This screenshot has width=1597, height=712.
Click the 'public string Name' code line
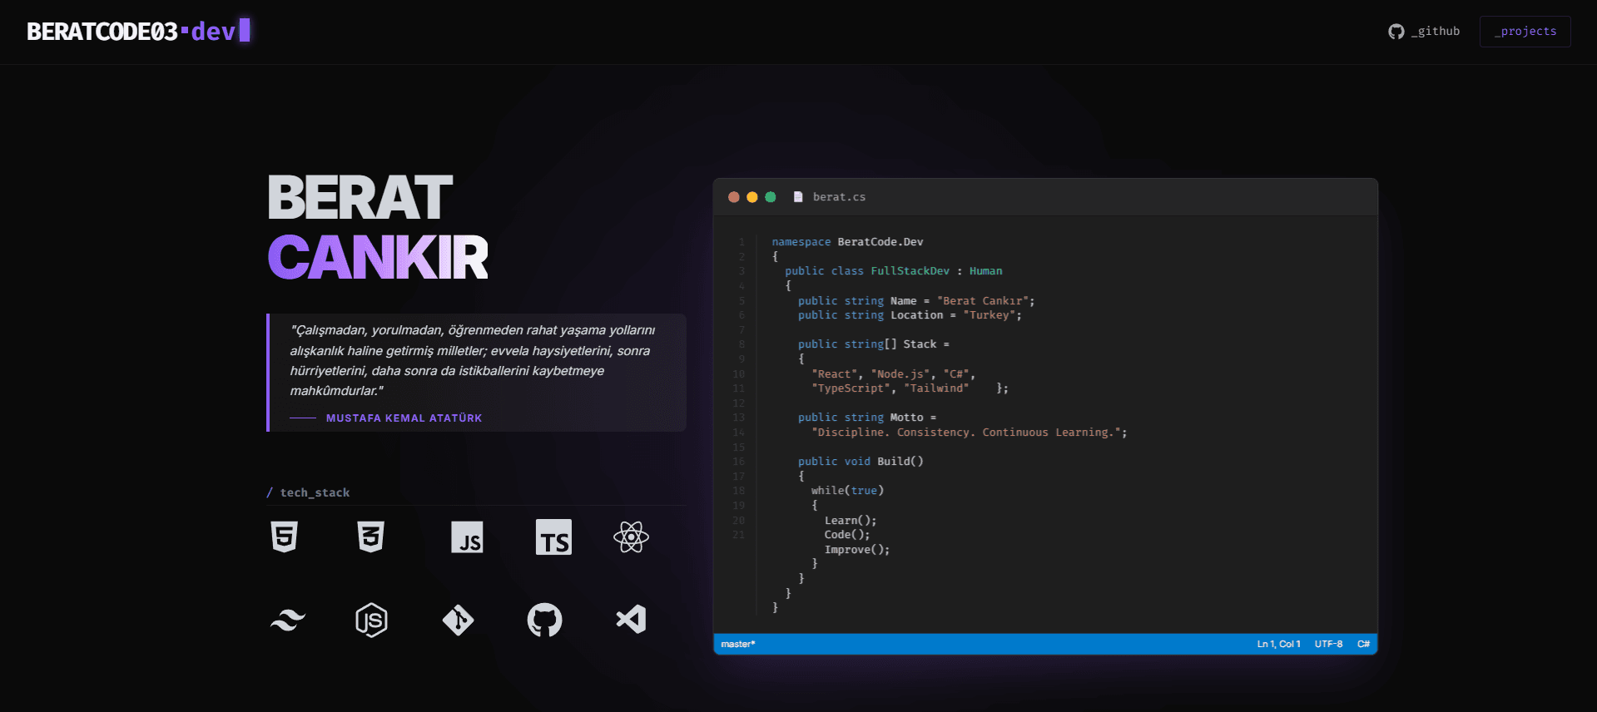click(916, 301)
